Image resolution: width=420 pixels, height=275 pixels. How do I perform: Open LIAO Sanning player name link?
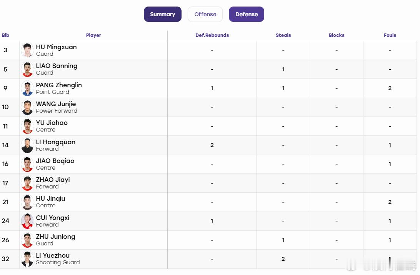click(x=57, y=66)
